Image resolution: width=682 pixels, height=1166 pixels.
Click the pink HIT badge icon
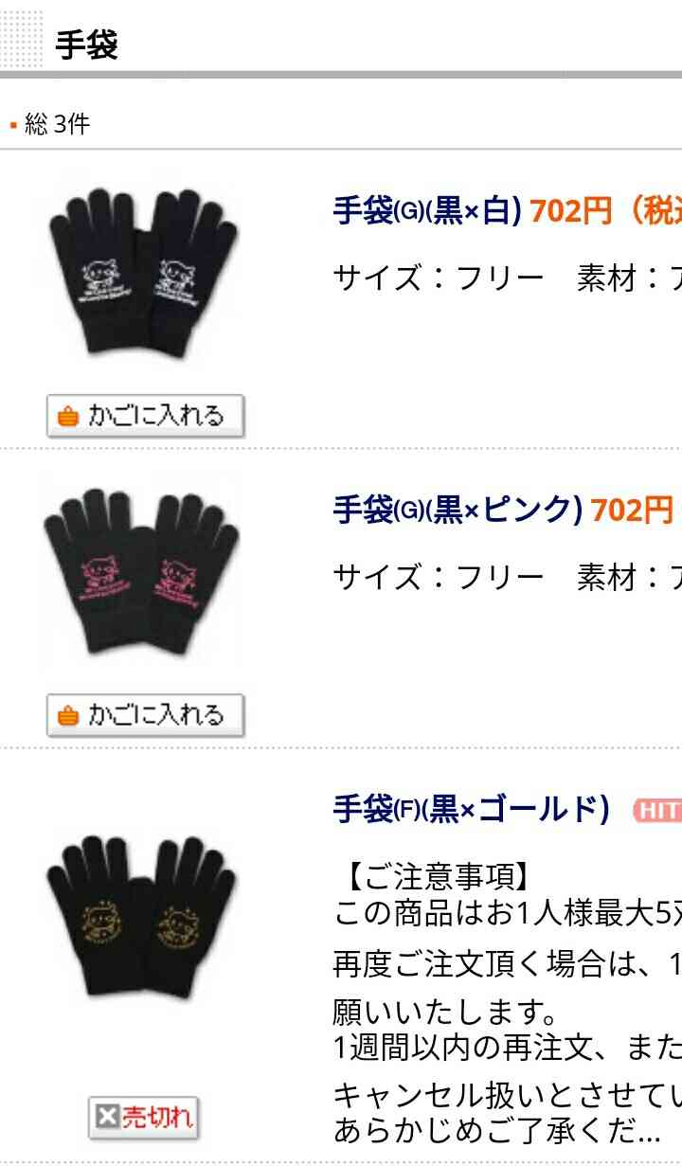click(657, 811)
